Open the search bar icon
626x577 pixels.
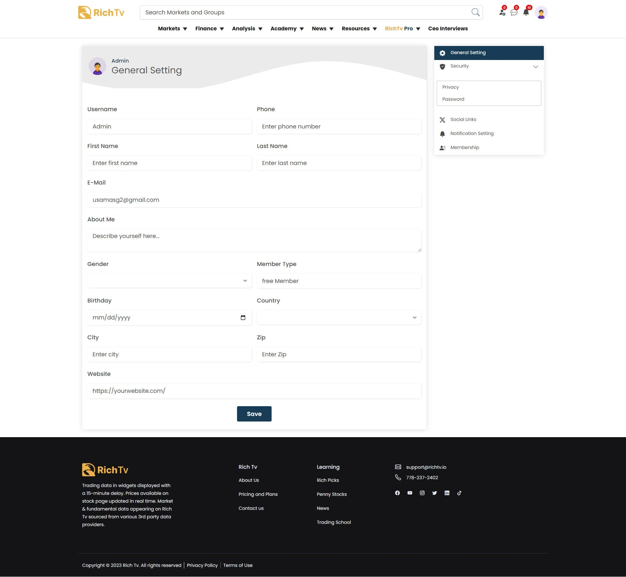tap(476, 12)
